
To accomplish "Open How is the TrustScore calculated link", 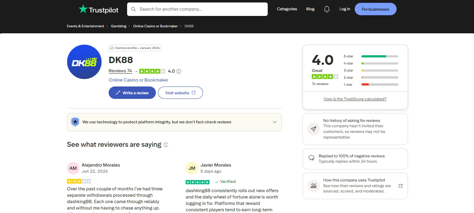I will pyautogui.click(x=355, y=99).
